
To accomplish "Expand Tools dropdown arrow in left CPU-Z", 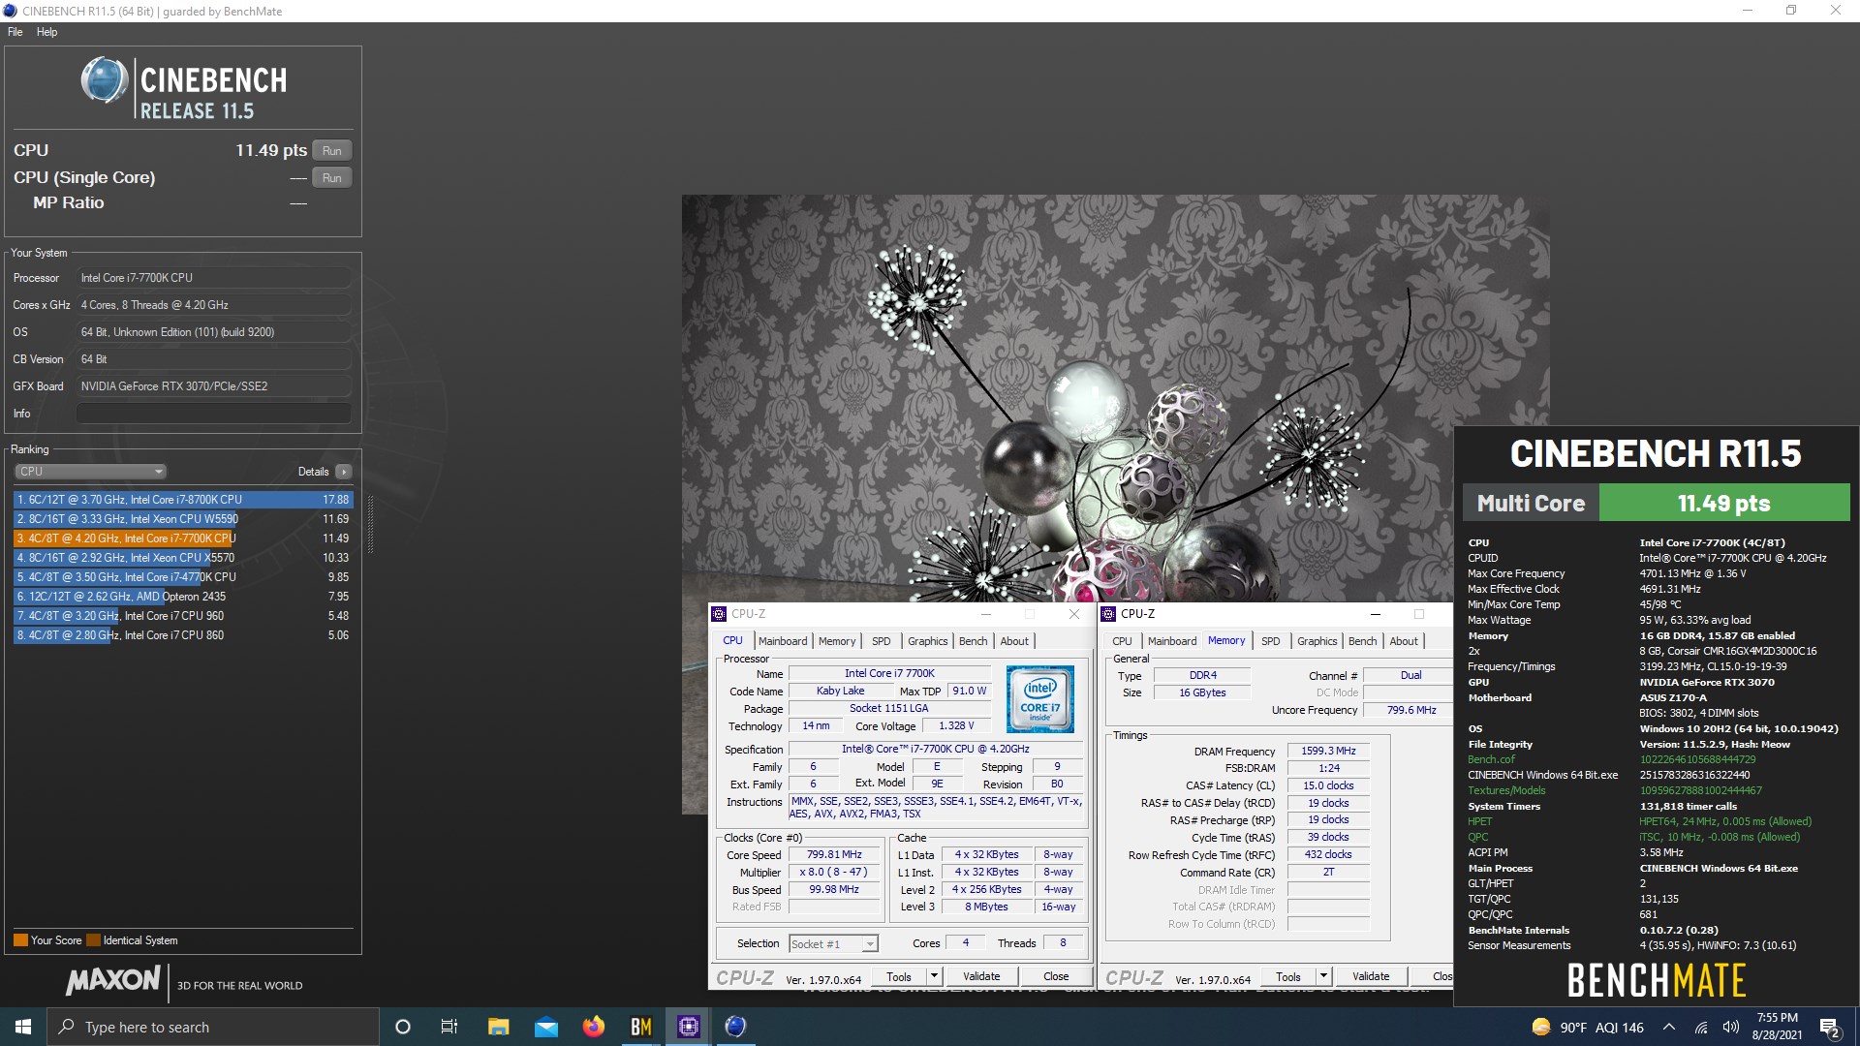I will 935,976.
